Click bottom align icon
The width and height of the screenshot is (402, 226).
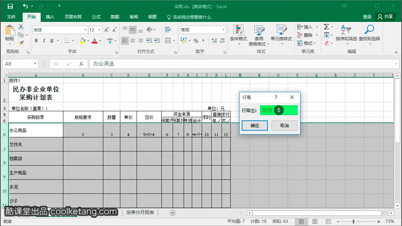tap(140, 31)
